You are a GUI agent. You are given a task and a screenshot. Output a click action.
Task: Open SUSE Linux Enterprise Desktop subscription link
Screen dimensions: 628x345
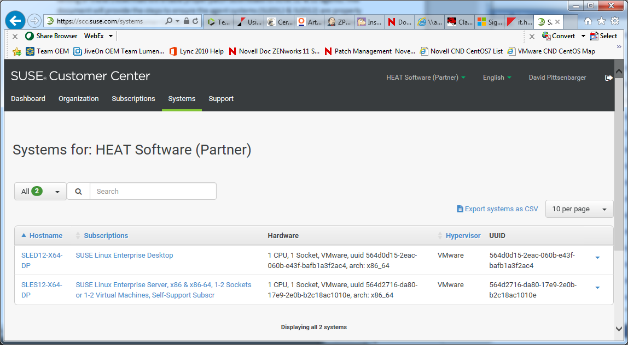tap(125, 255)
